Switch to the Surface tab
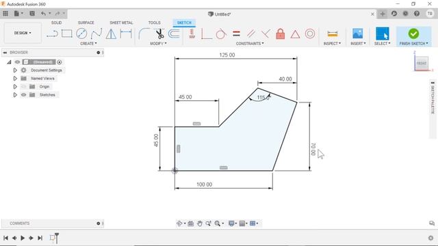 point(86,23)
